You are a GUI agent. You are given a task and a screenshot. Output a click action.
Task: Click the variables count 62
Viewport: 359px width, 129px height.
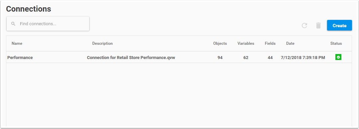pyautogui.click(x=246, y=58)
